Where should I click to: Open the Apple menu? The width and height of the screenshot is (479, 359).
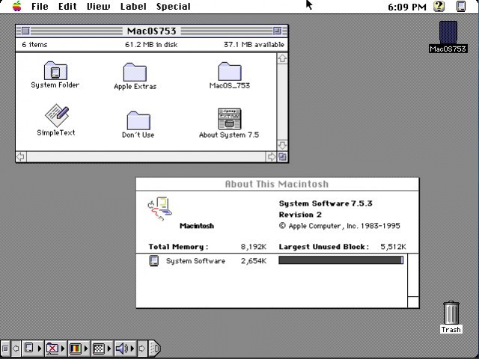point(16,6)
